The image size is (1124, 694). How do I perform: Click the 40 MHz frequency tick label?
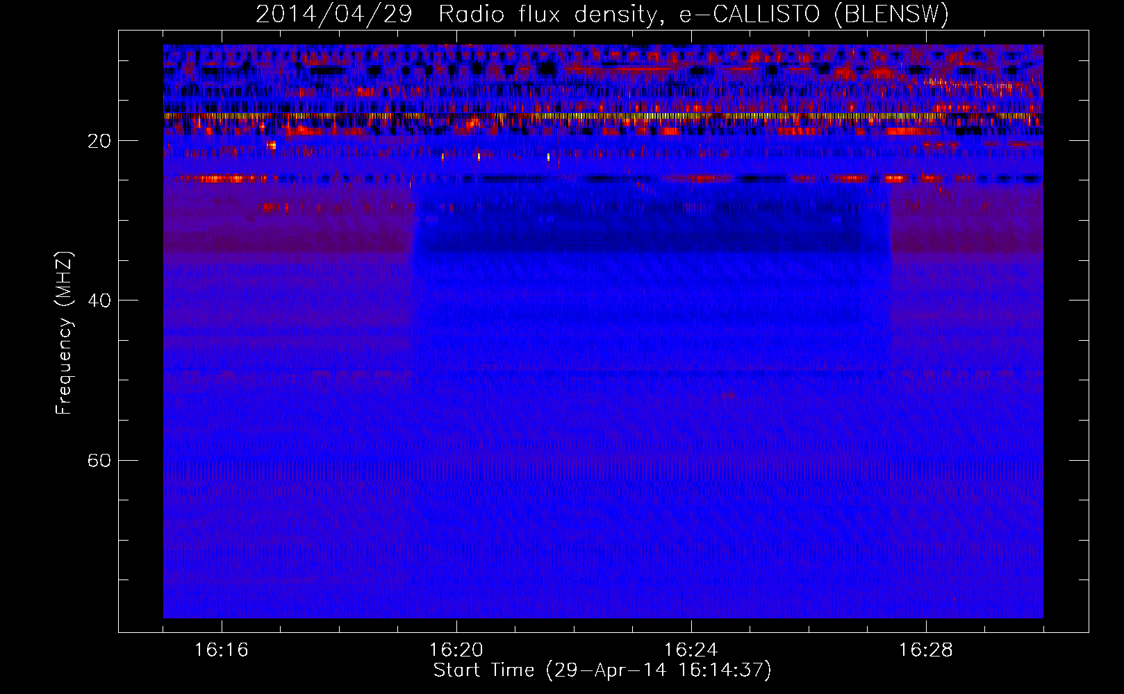click(99, 301)
